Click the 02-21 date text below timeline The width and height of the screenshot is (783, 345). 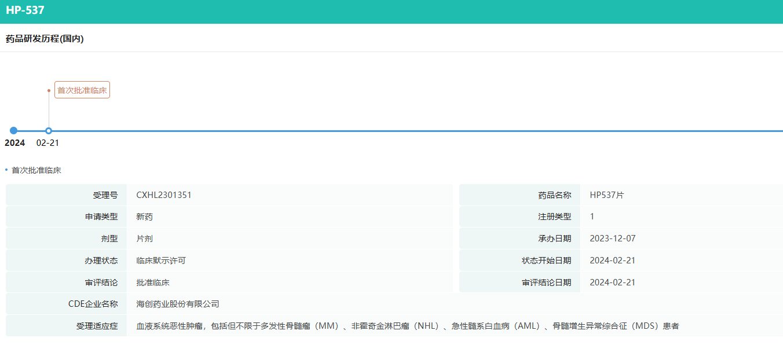[x=47, y=143]
